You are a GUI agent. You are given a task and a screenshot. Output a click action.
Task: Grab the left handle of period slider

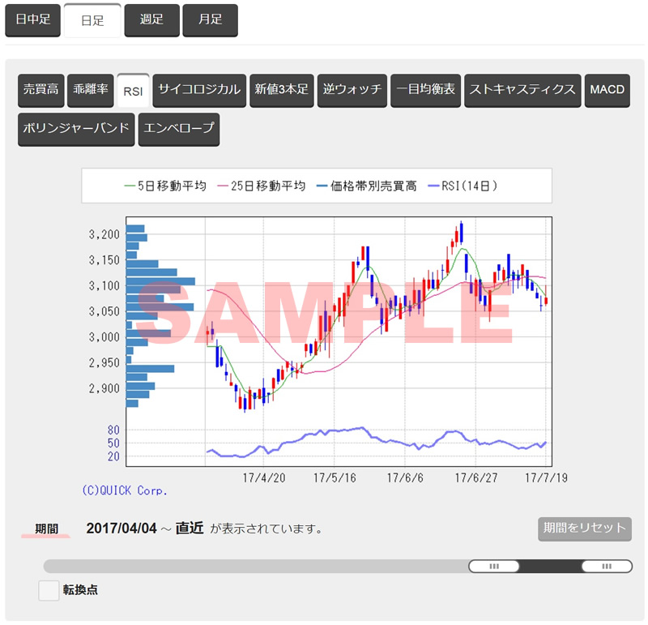494,566
